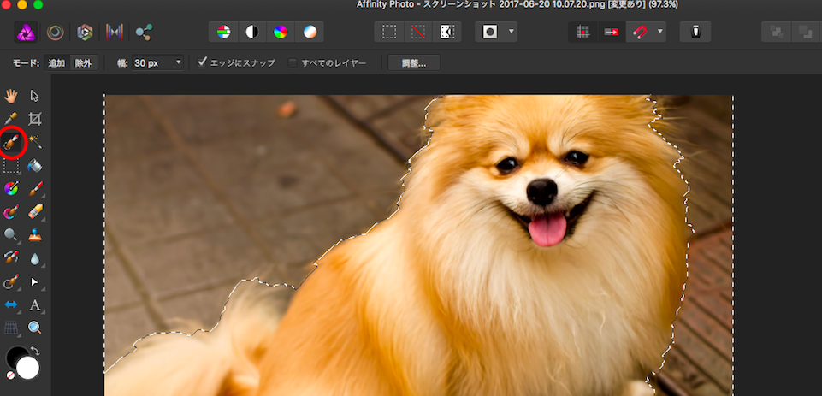Open the Export Persona
Screen dimensions: 822x396
(x=144, y=33)
